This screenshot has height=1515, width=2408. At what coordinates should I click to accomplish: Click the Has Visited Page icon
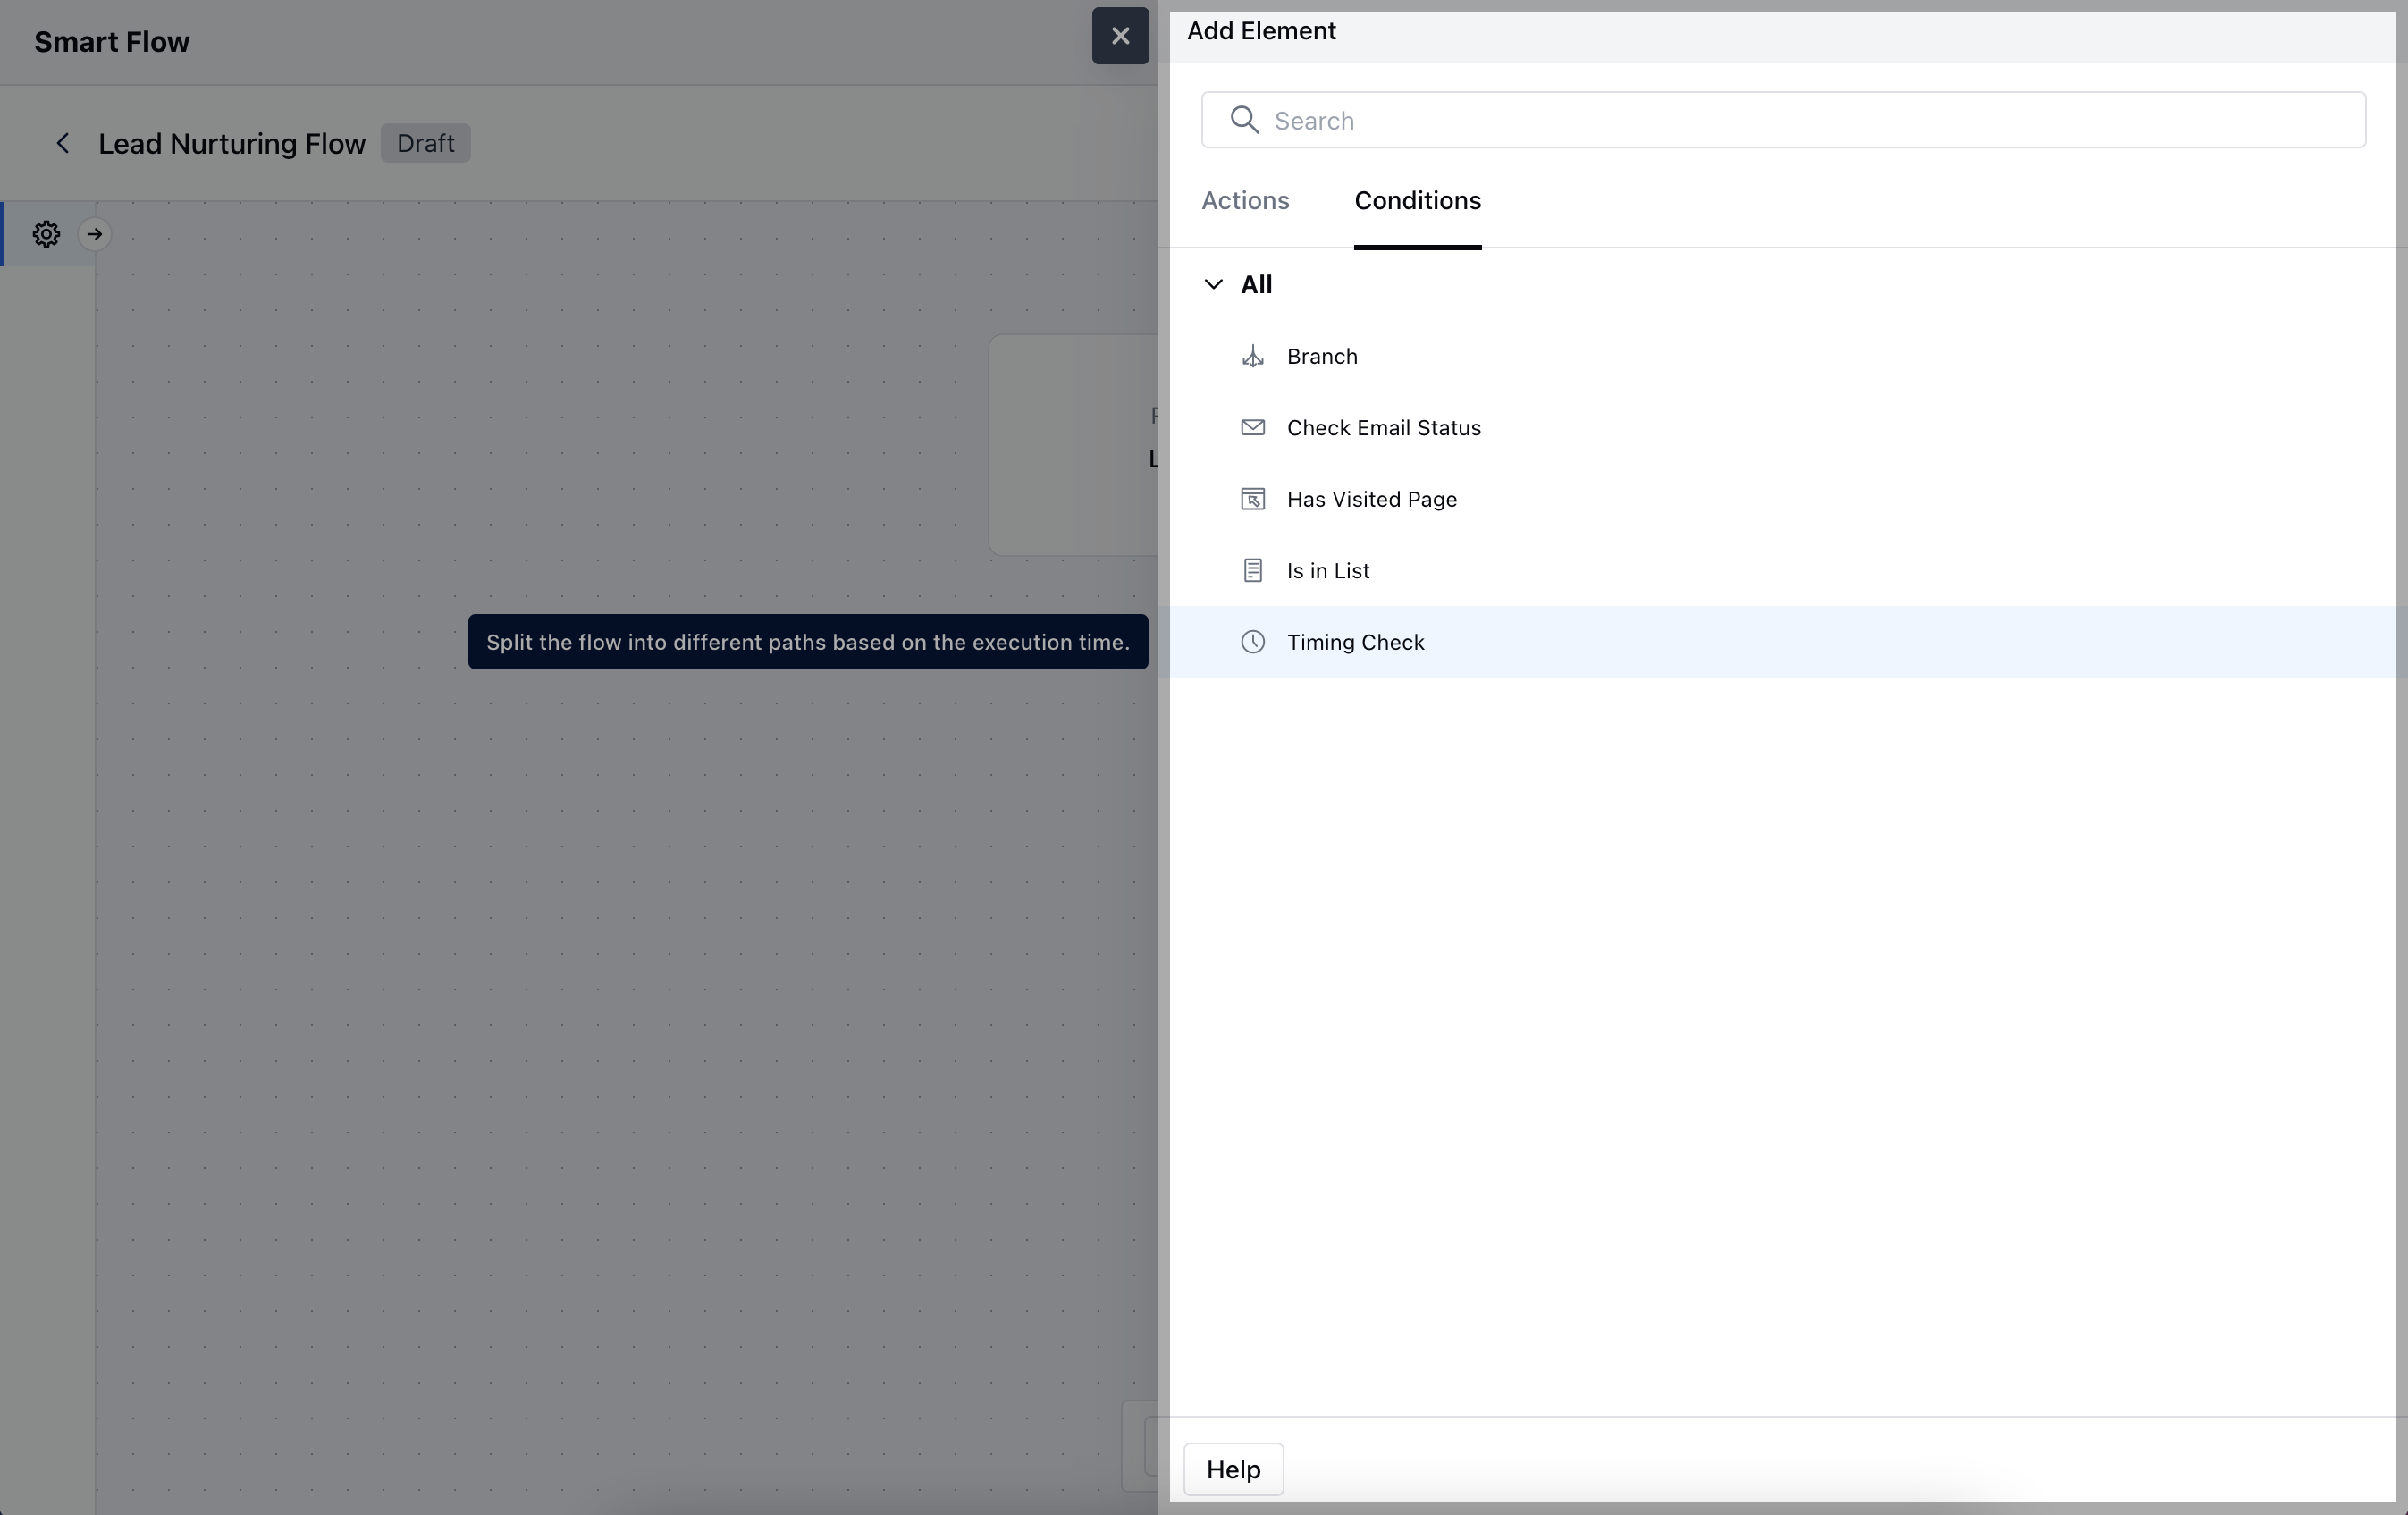[1252, 499]
